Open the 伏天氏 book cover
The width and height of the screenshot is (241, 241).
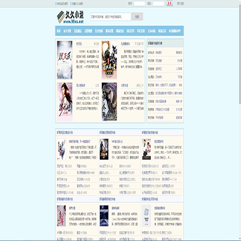(x=64, y=60)
